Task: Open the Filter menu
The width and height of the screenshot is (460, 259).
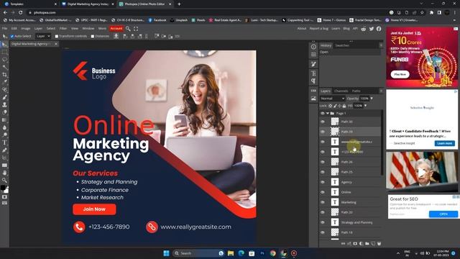Action: pyautogui.click(x=63, y=29)
